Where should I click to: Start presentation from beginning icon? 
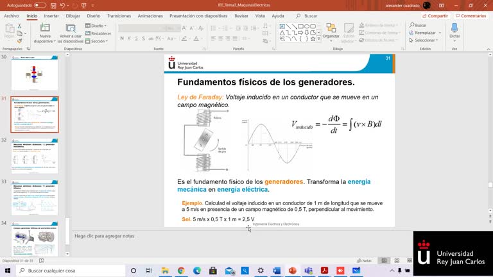[83, 5]
